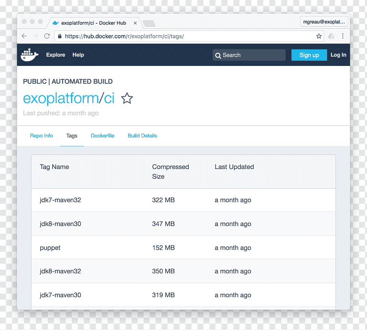Click the Docker whale logo

pyautogui.click(x=30, y=55)
